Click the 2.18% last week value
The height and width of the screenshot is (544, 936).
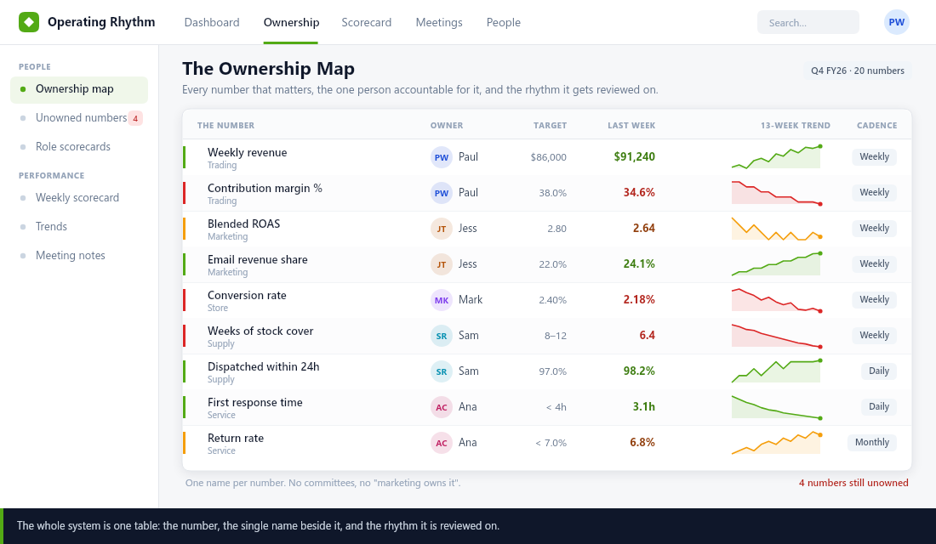639,300
